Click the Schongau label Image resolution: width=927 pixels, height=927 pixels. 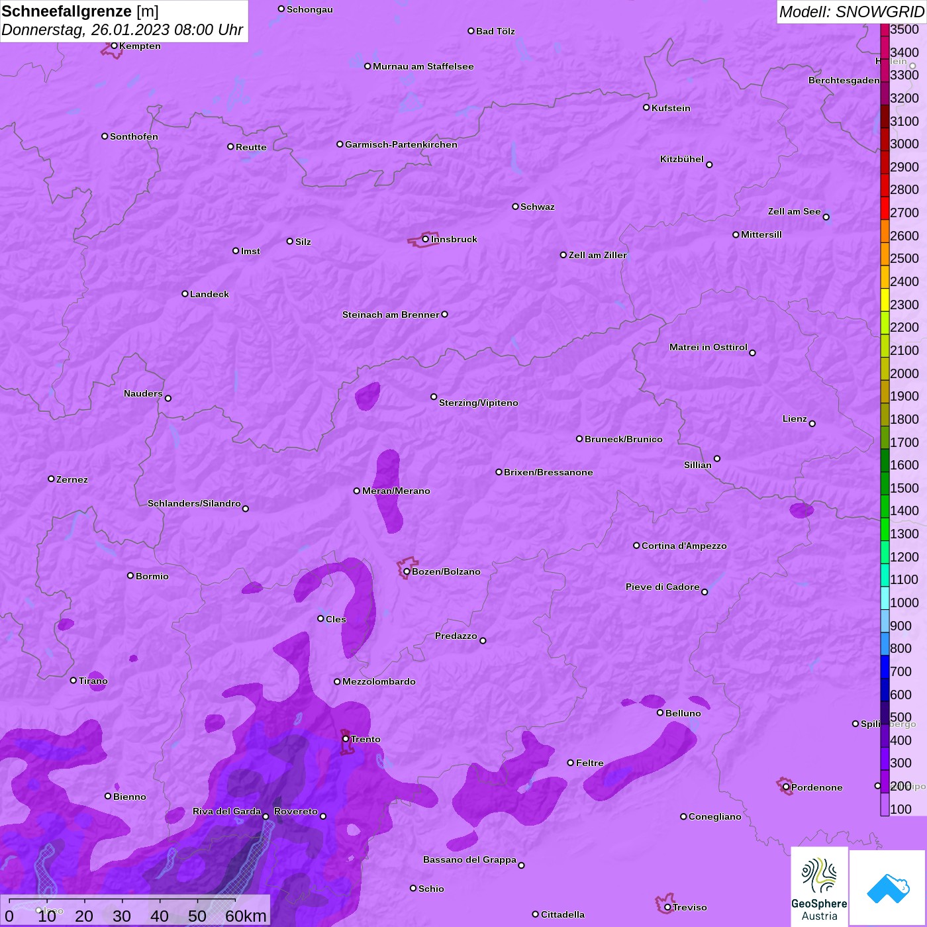310,9
